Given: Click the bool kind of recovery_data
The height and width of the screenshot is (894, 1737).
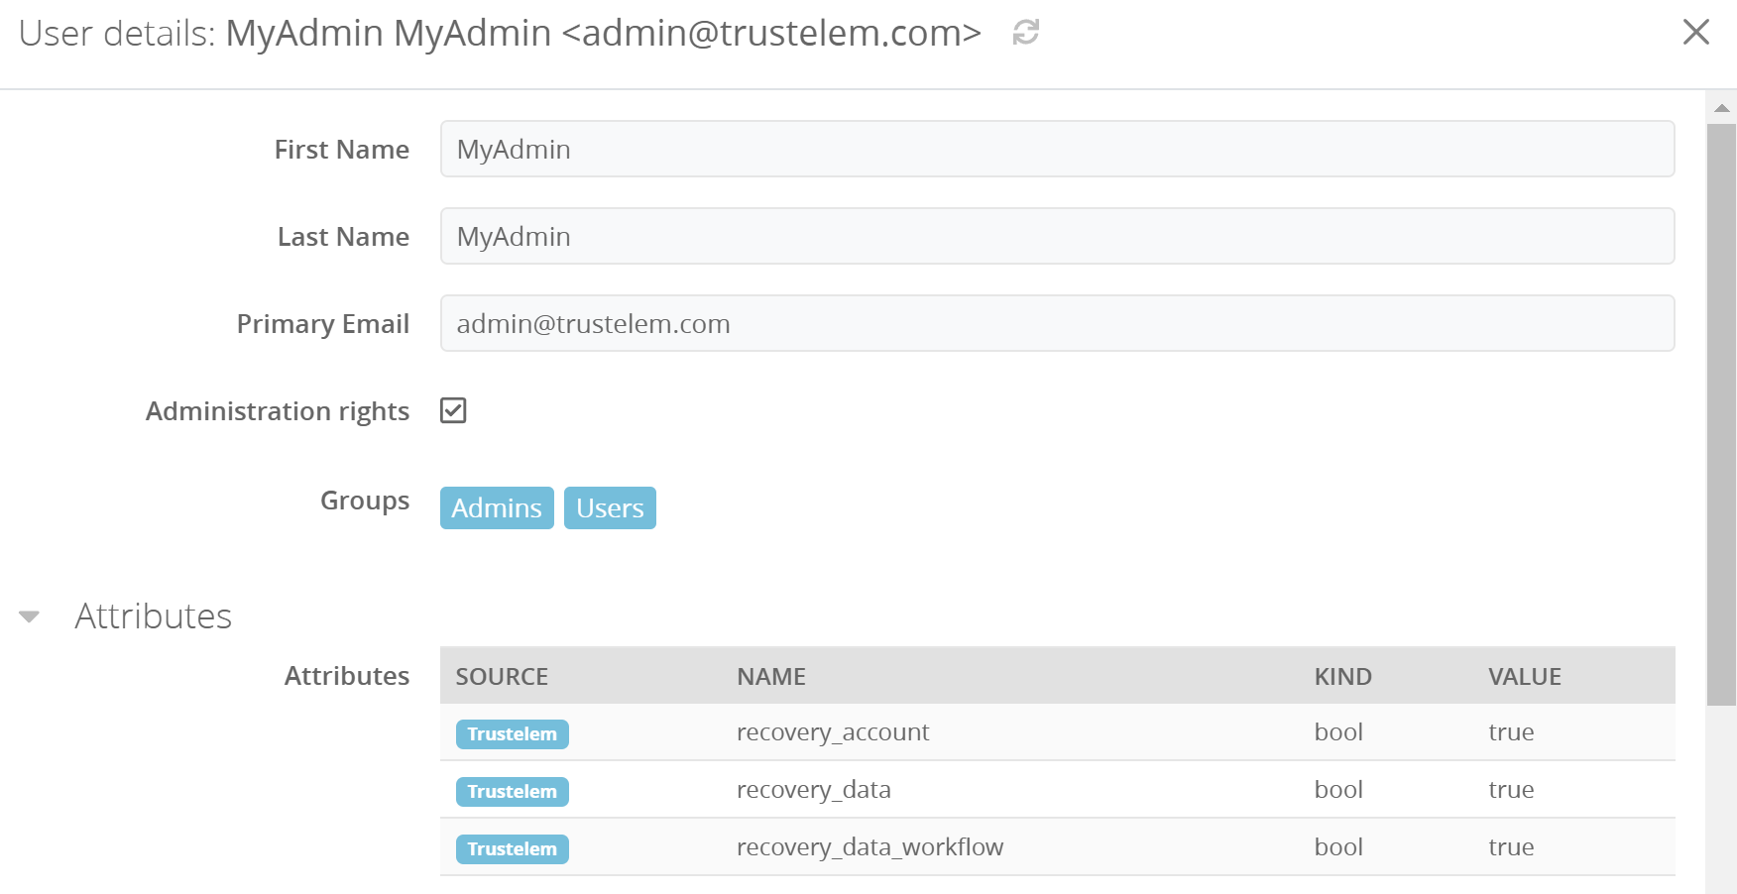Looking at the screenshot, I should pos(1338,790).
